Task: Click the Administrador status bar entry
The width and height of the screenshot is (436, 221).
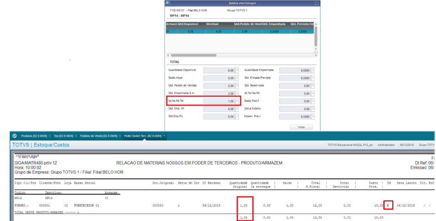Action: point(386,145)
